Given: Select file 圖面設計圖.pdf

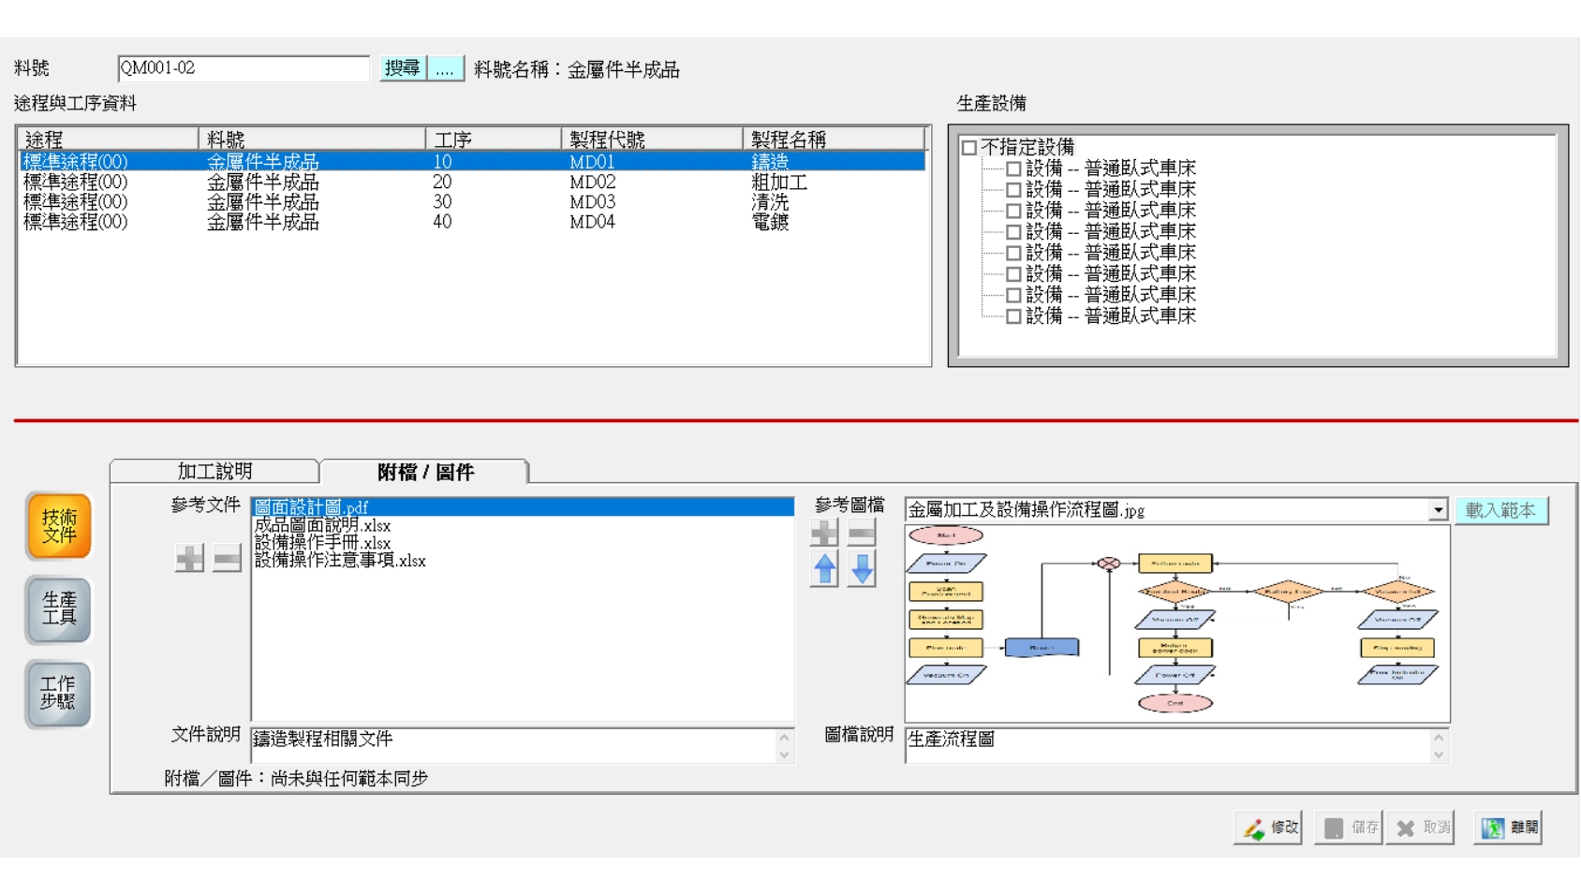Looking at the screenshot, I should tap(523, 507).
